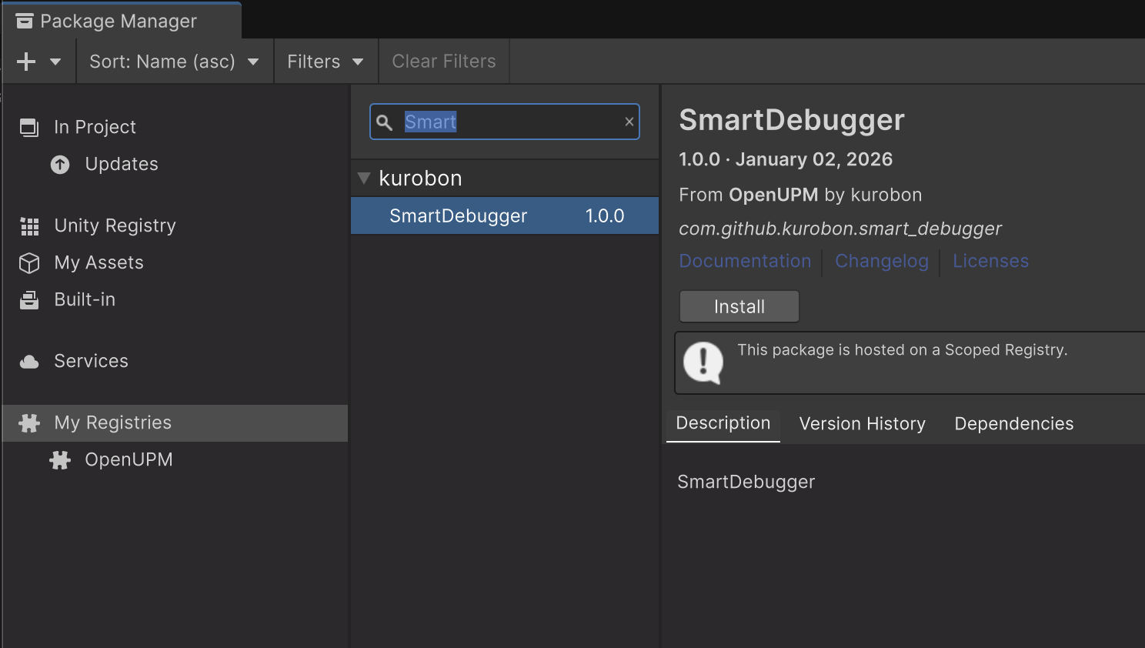Click the Scoped Registry notice text
Image resolution: width=1145 pixels, height=648 pixels.
(903, 350)
